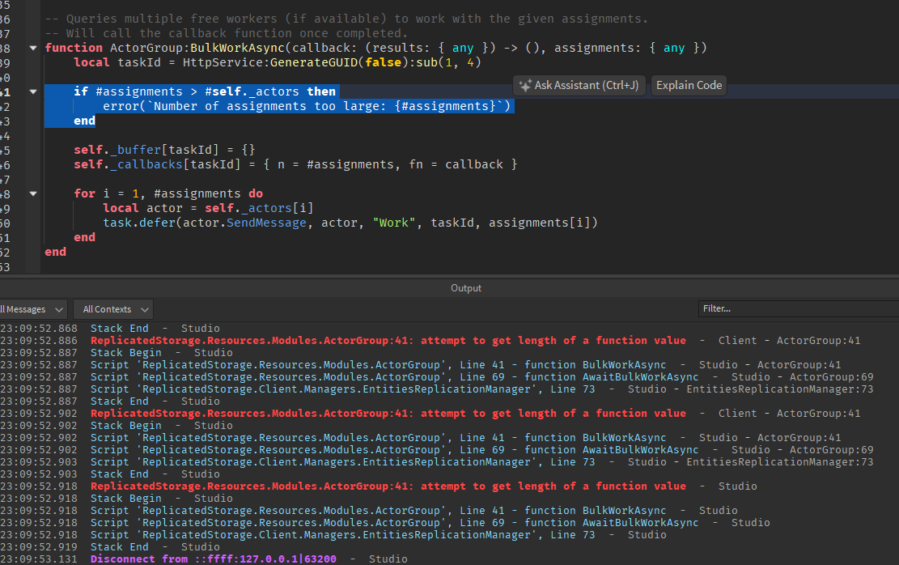The image size is (899, 565).
Task: Click the sparkle icon in Ask Assistant
Action: point(524,86)
